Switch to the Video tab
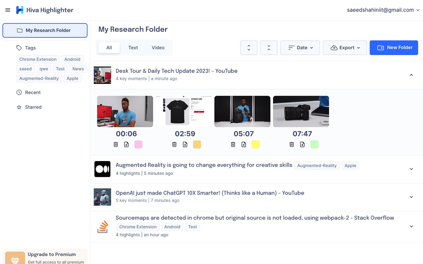The width and height of the screenshot is (423, 264). point(158,48)
